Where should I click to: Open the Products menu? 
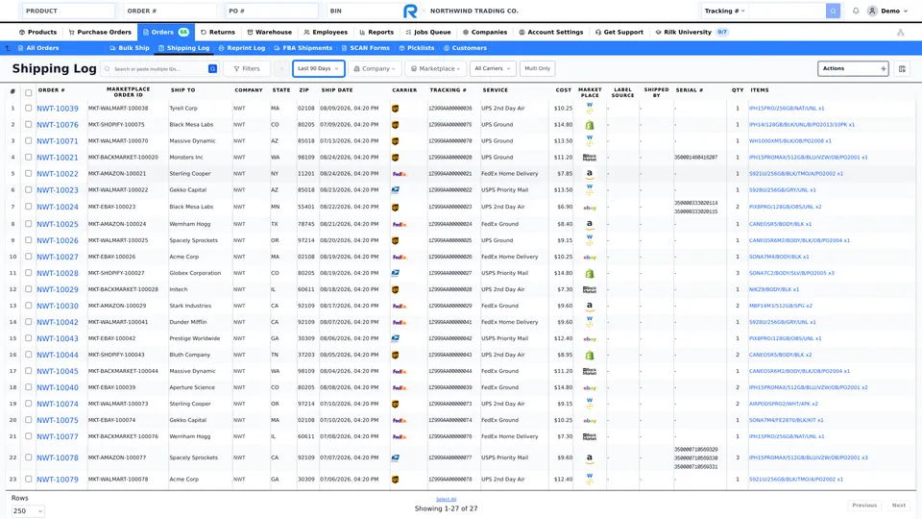(x=37, y=33)
